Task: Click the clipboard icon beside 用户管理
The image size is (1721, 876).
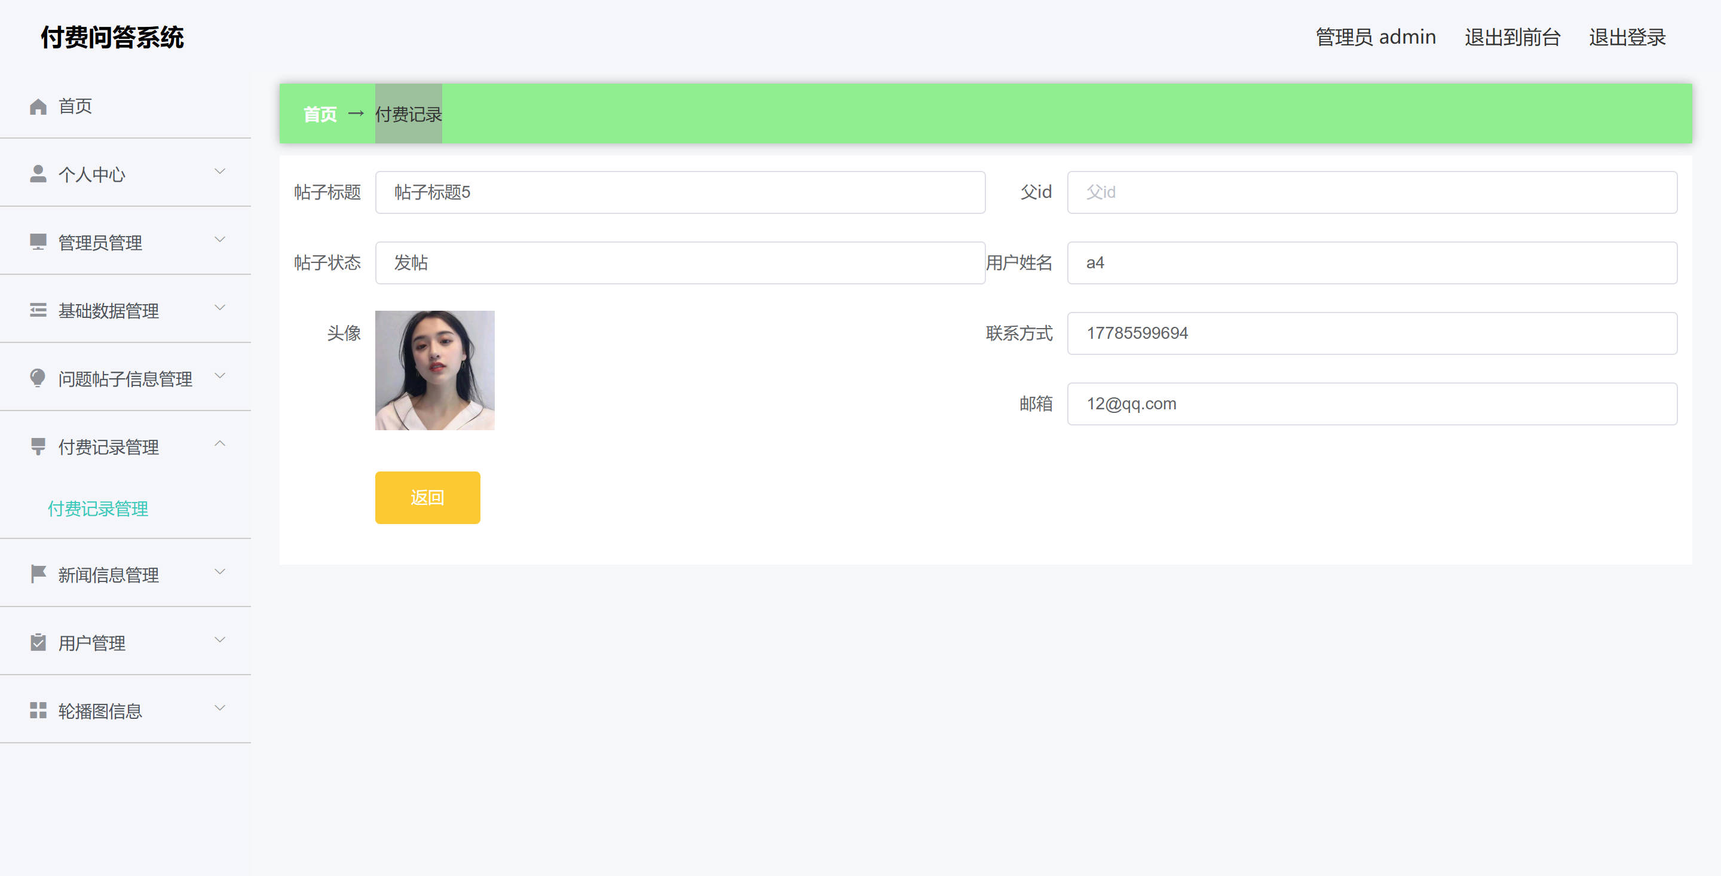Action: 38,643
